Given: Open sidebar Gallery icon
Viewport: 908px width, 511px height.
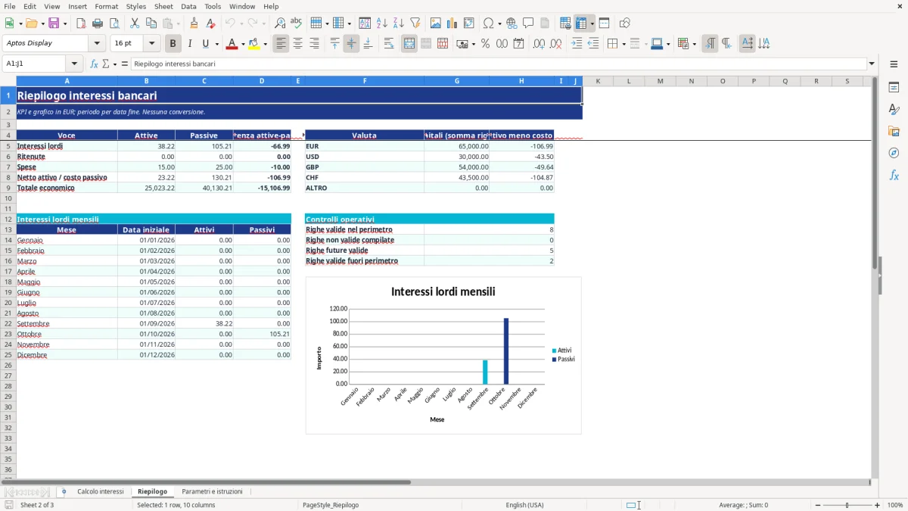Looking at the screenshot, I should coord(894,131).
